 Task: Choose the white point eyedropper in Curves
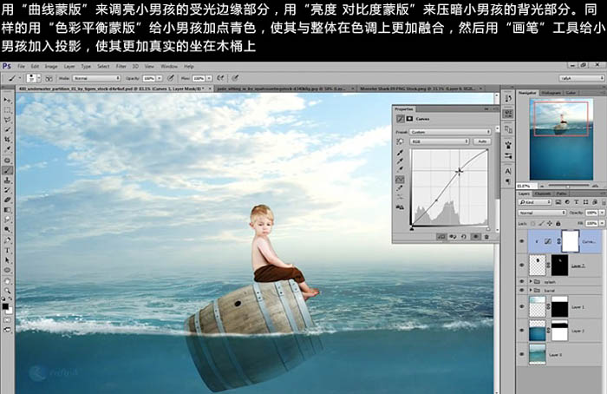pos(400,169)
